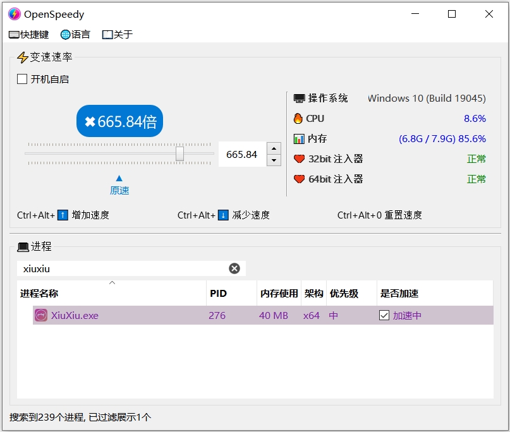This screenshot has height=432, width=510.
Task: Click priority cell 中
Action: click(334, 315)
